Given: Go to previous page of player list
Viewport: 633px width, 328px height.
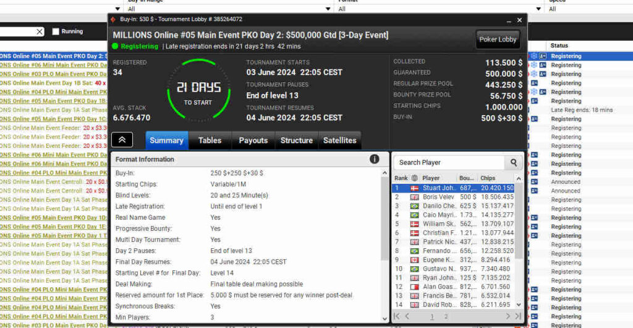Looking at the screenshot, I should coord(407,316).
